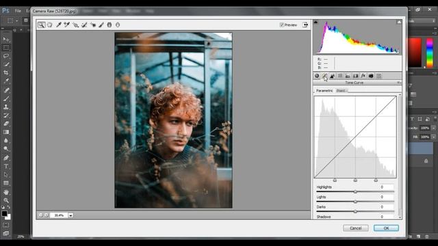
Task: Adjust the Lights slider
Action: (x=355, y=202)
